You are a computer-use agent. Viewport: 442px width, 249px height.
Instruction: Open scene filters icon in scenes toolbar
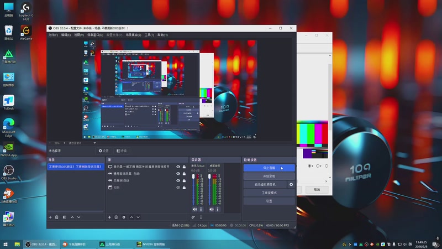point(65,217)
